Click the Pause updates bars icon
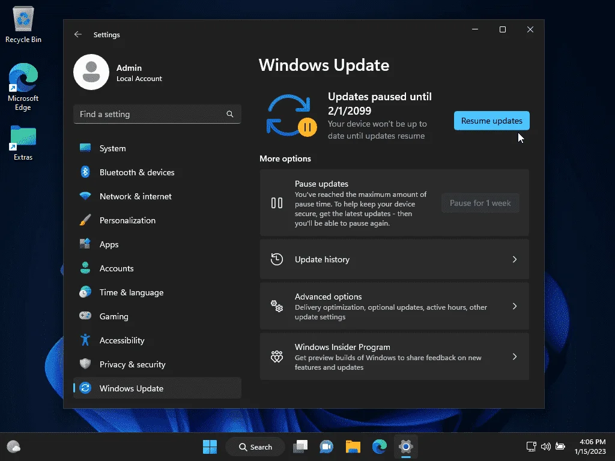The image size is (615, 461). pos(277,203)
